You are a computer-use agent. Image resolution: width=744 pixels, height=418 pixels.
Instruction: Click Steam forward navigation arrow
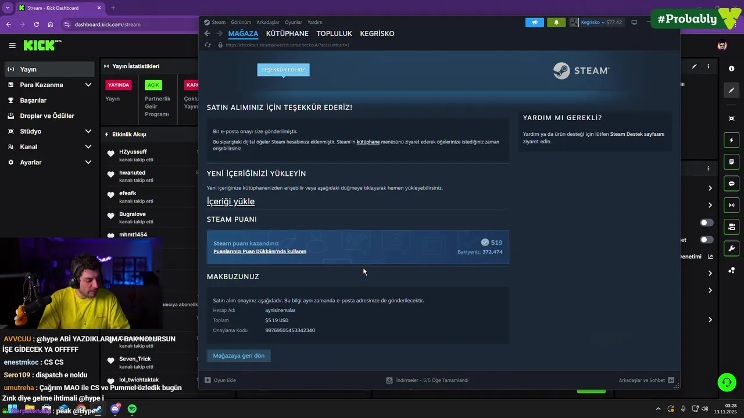(220, 34)
